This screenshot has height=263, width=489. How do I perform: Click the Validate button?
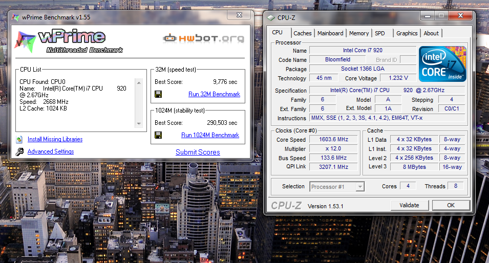coord(410,205)
